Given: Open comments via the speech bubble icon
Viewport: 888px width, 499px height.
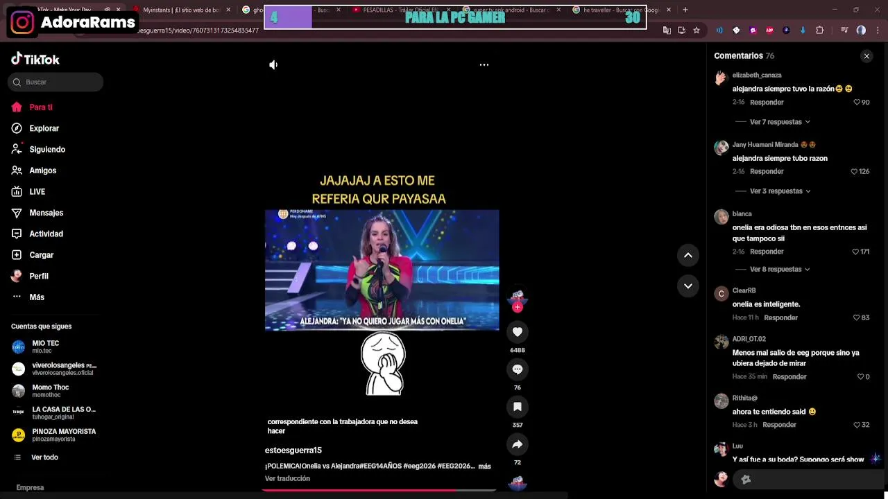Looking at the screenshot, I should [518, 369].
